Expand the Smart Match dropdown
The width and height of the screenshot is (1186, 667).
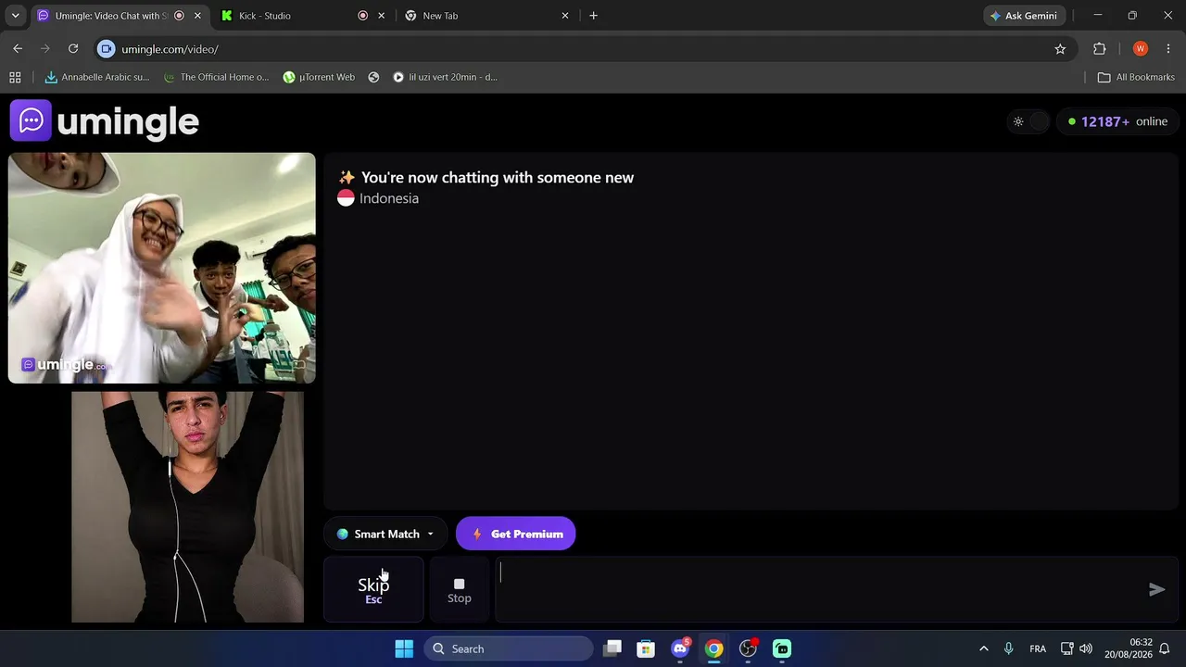point(385,534)
